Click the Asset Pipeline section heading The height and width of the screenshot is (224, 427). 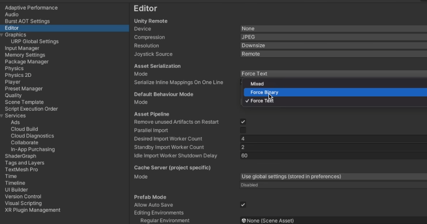(151, 114)
